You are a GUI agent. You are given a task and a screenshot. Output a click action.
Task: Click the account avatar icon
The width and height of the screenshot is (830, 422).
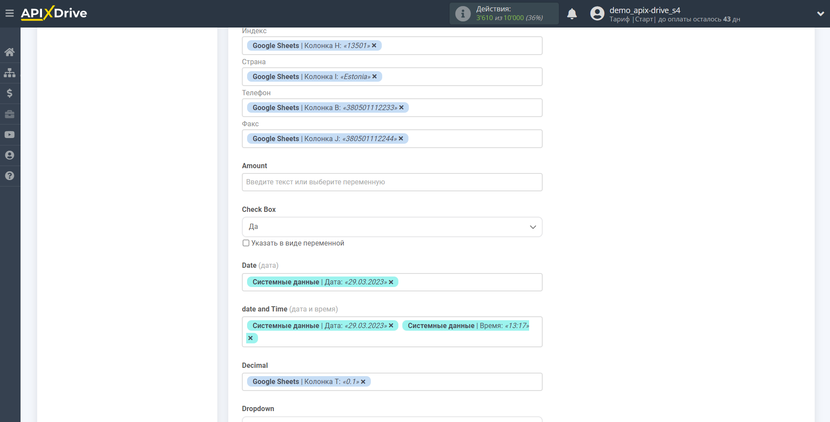597,14
